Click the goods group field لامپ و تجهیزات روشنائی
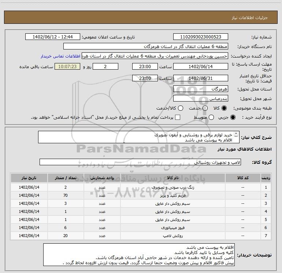This screenshot has height=273, width=282. coord(140,162)
